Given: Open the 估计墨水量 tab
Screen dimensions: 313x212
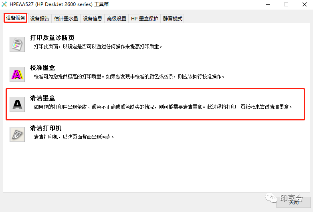Looking at the screenshot, I should (66, 19).
